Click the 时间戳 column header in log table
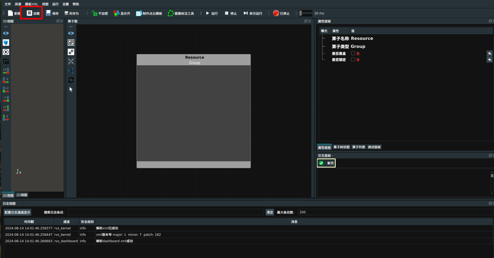Image resolution: width=494 pixels, height=258 pixels. pyautogui.click(x=29, y=222)
